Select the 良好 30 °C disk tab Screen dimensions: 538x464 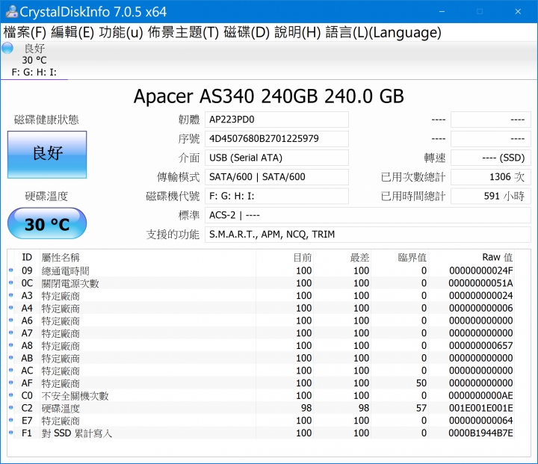34,60
